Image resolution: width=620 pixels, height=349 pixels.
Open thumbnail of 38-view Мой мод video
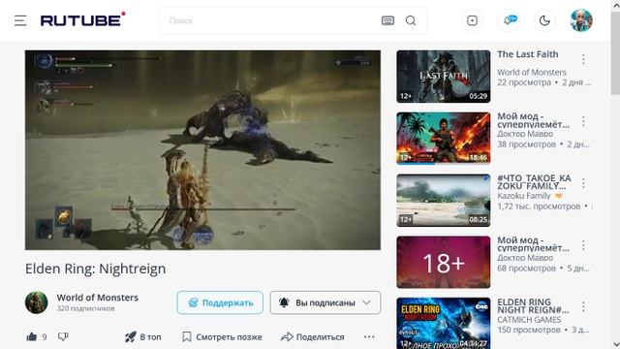444,138
